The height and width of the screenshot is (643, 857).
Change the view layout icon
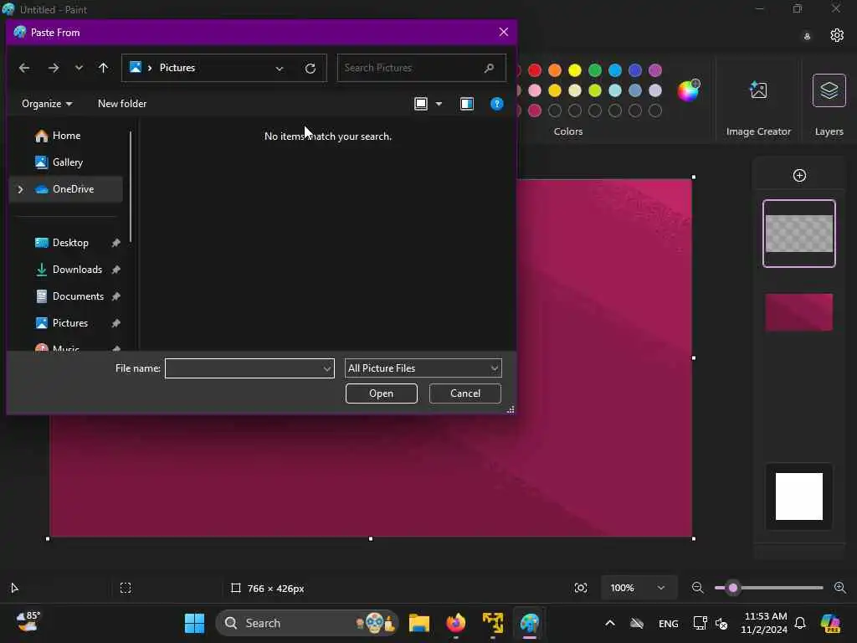click(x=421, y=103)
